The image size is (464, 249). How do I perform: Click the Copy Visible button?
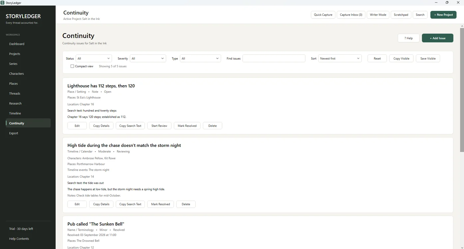401,58
